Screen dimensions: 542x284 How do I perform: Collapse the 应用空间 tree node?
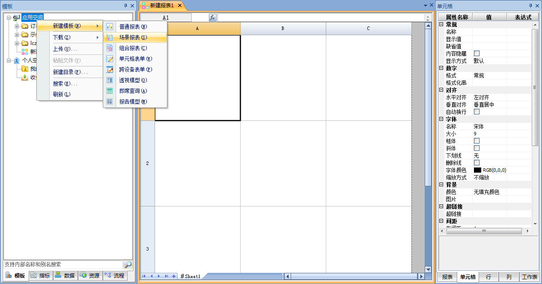click(9, 18)
